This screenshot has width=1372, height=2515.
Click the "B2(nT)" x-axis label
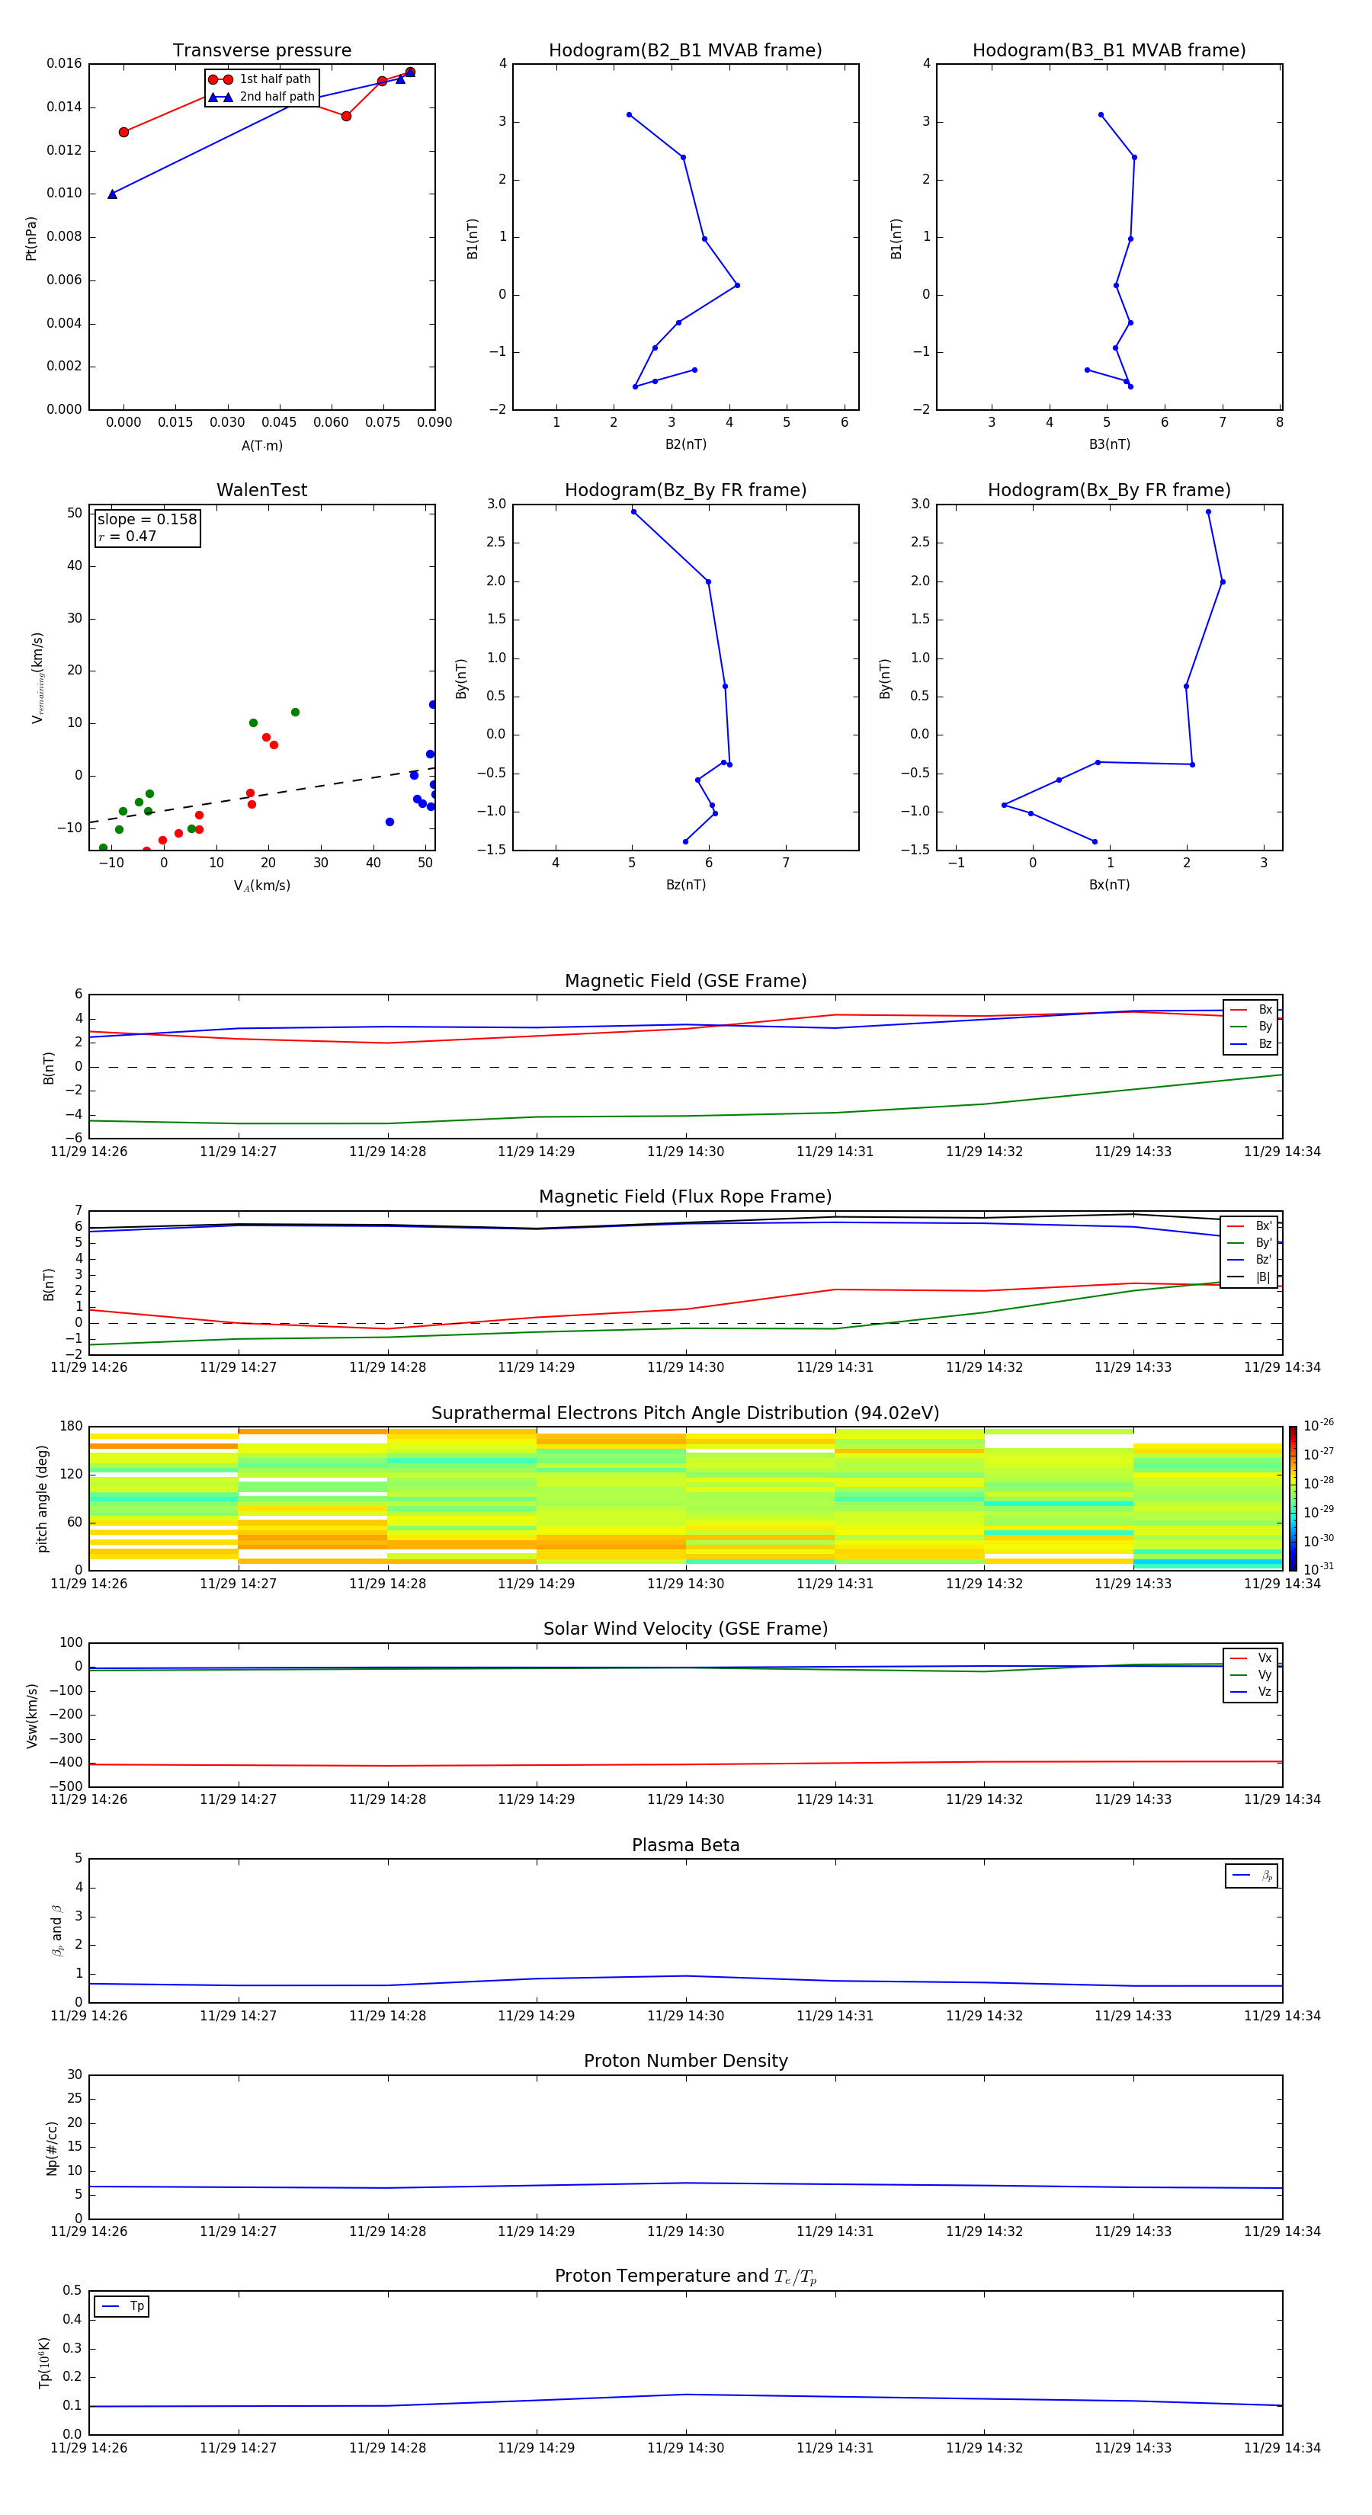685,444
